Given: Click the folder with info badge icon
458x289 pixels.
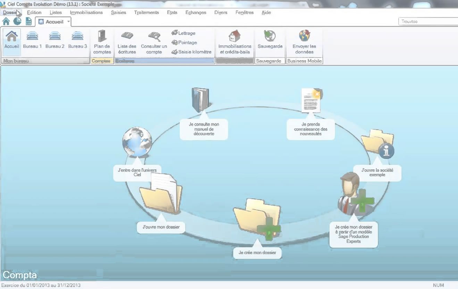Looking at the screenshot, I should (x=377, y=144).
